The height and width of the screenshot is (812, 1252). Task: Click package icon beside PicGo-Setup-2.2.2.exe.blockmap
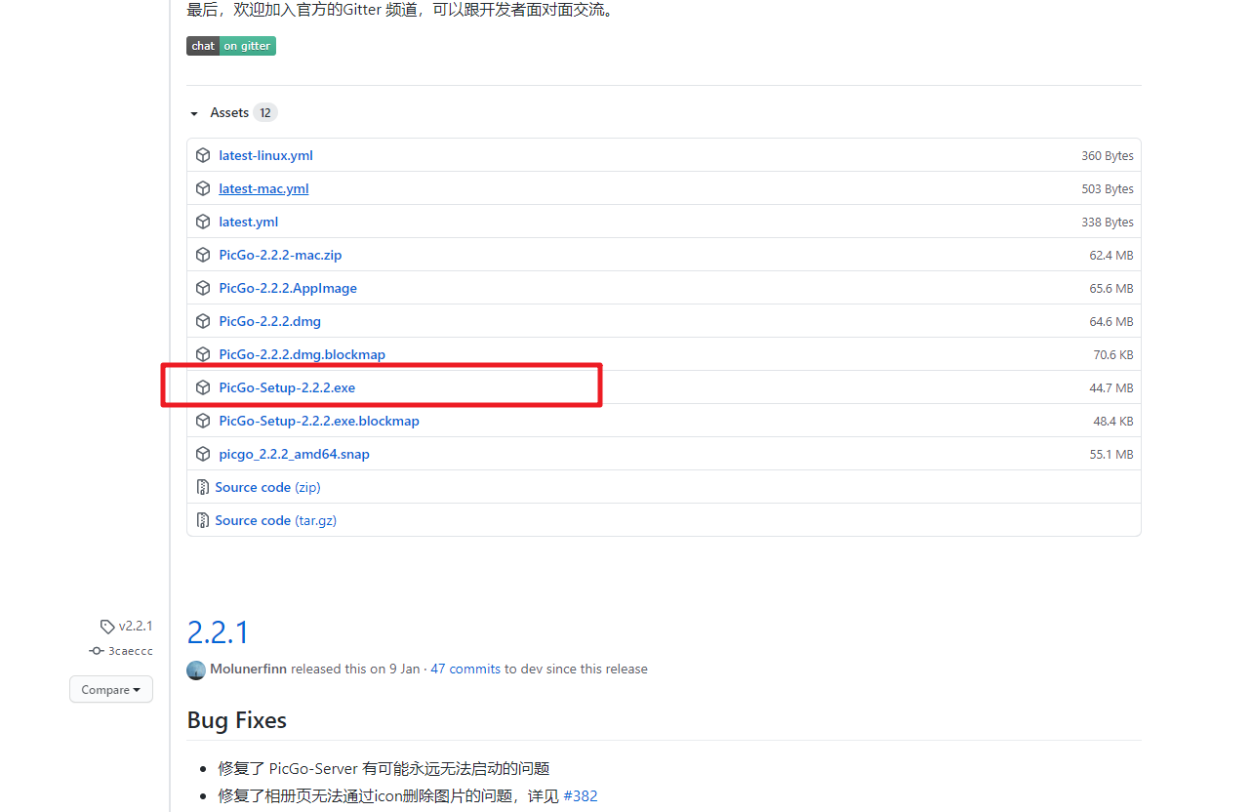[203, 421]
